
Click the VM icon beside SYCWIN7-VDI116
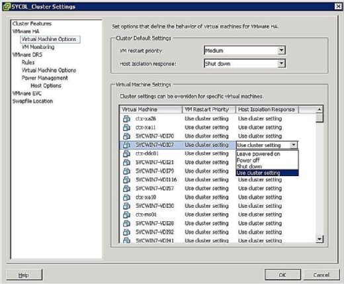126,180
